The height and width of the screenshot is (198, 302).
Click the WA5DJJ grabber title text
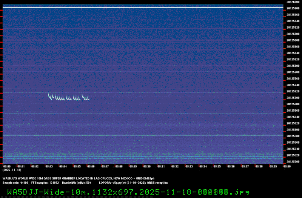pyautogui.click(x=79, y=178)
